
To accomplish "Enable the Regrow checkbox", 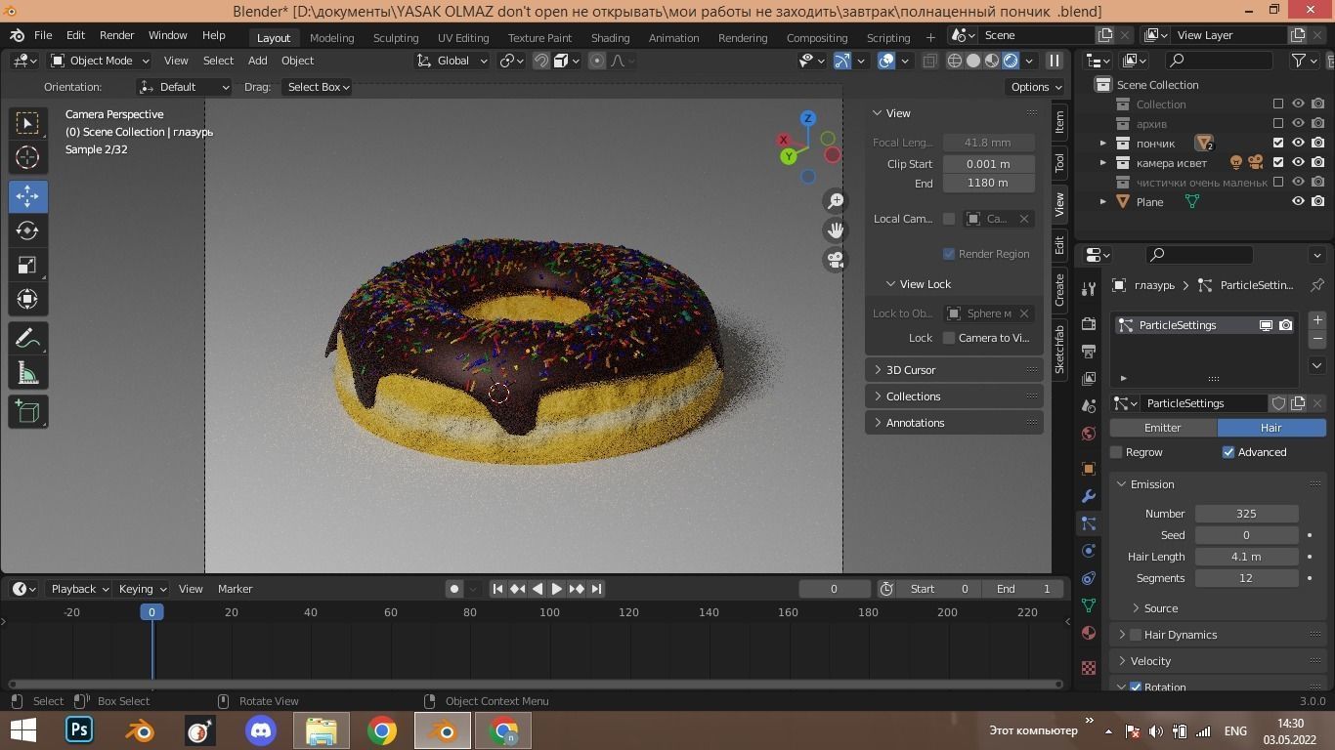I will 1116,452.
